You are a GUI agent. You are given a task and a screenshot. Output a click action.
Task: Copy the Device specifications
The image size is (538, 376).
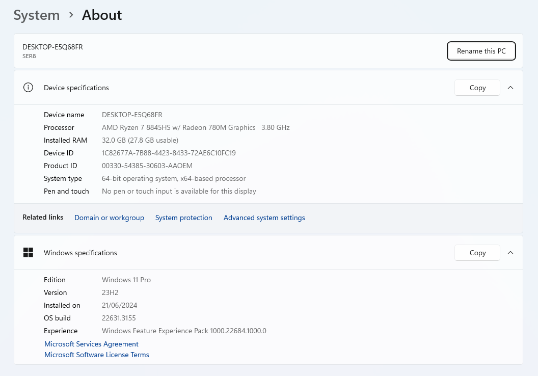(x=477, y=88)
